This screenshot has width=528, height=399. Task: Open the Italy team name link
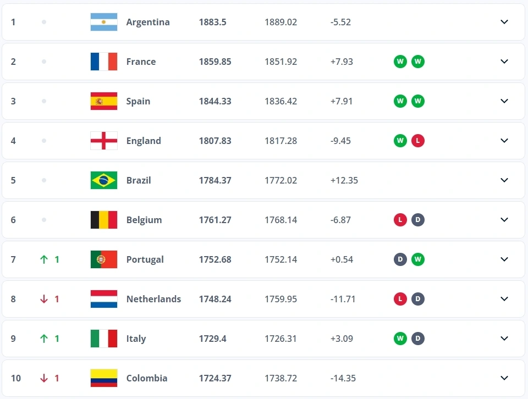[136, 339]
